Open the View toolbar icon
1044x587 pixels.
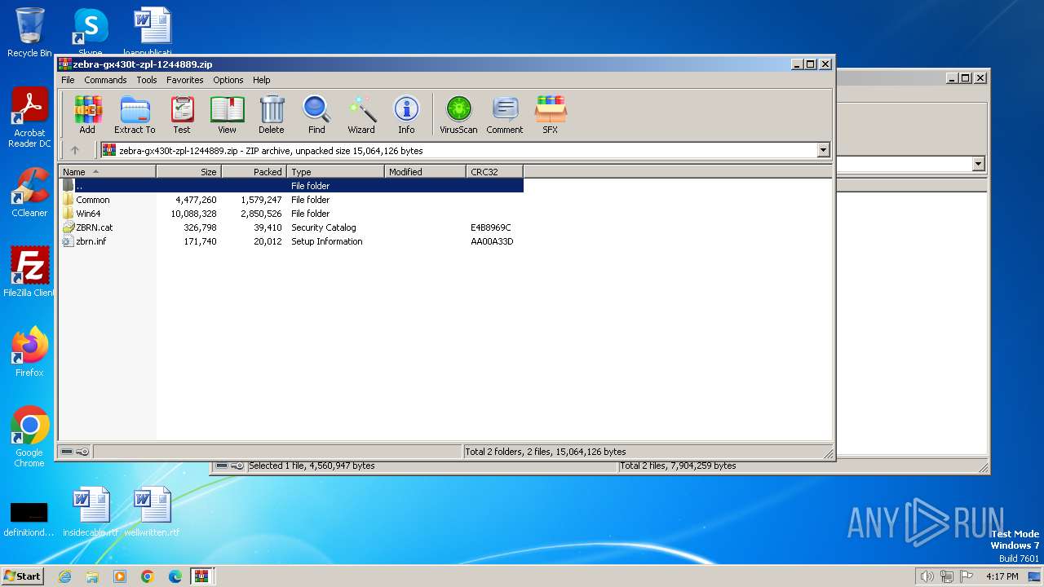click(x=227, y=114)
